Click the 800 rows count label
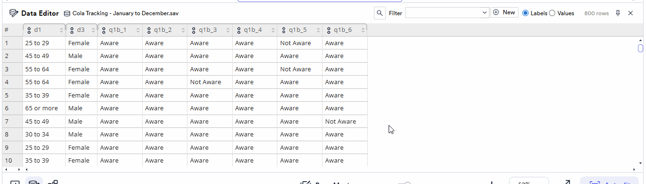This screenshot has width=646, height=184. tap(597, 13)
